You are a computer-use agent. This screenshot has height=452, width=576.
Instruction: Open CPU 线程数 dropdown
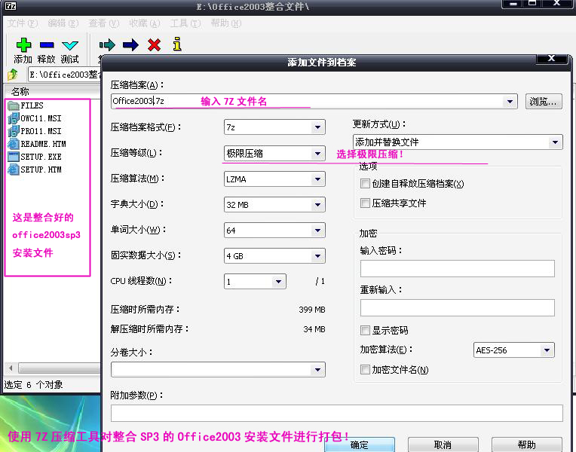(278, 281)
